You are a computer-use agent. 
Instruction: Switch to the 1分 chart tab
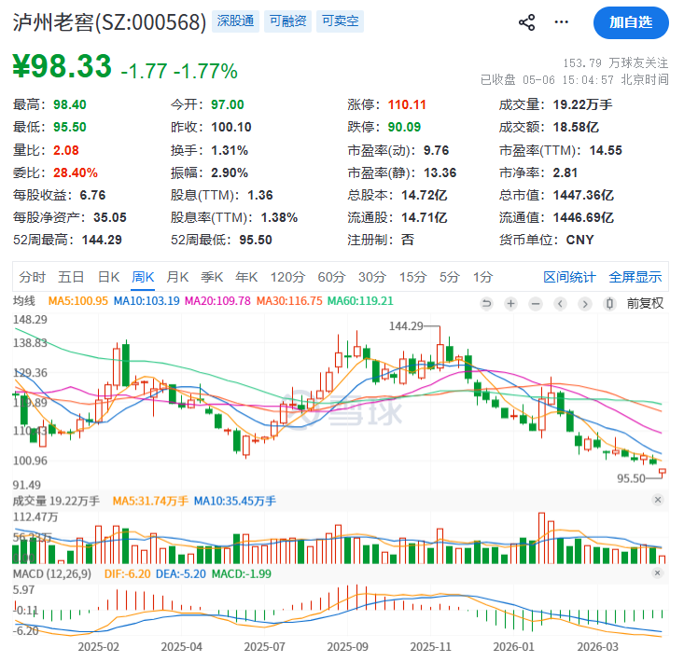coord(482,277)
